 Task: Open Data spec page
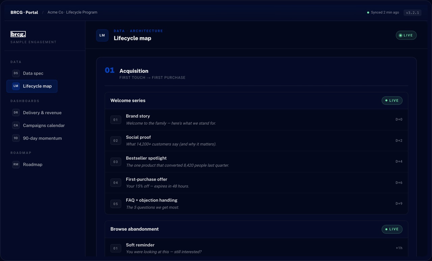32,73
